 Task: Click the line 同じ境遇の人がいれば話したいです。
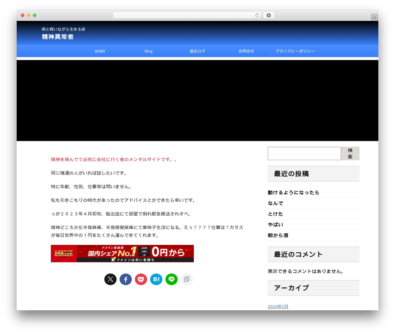89,173
